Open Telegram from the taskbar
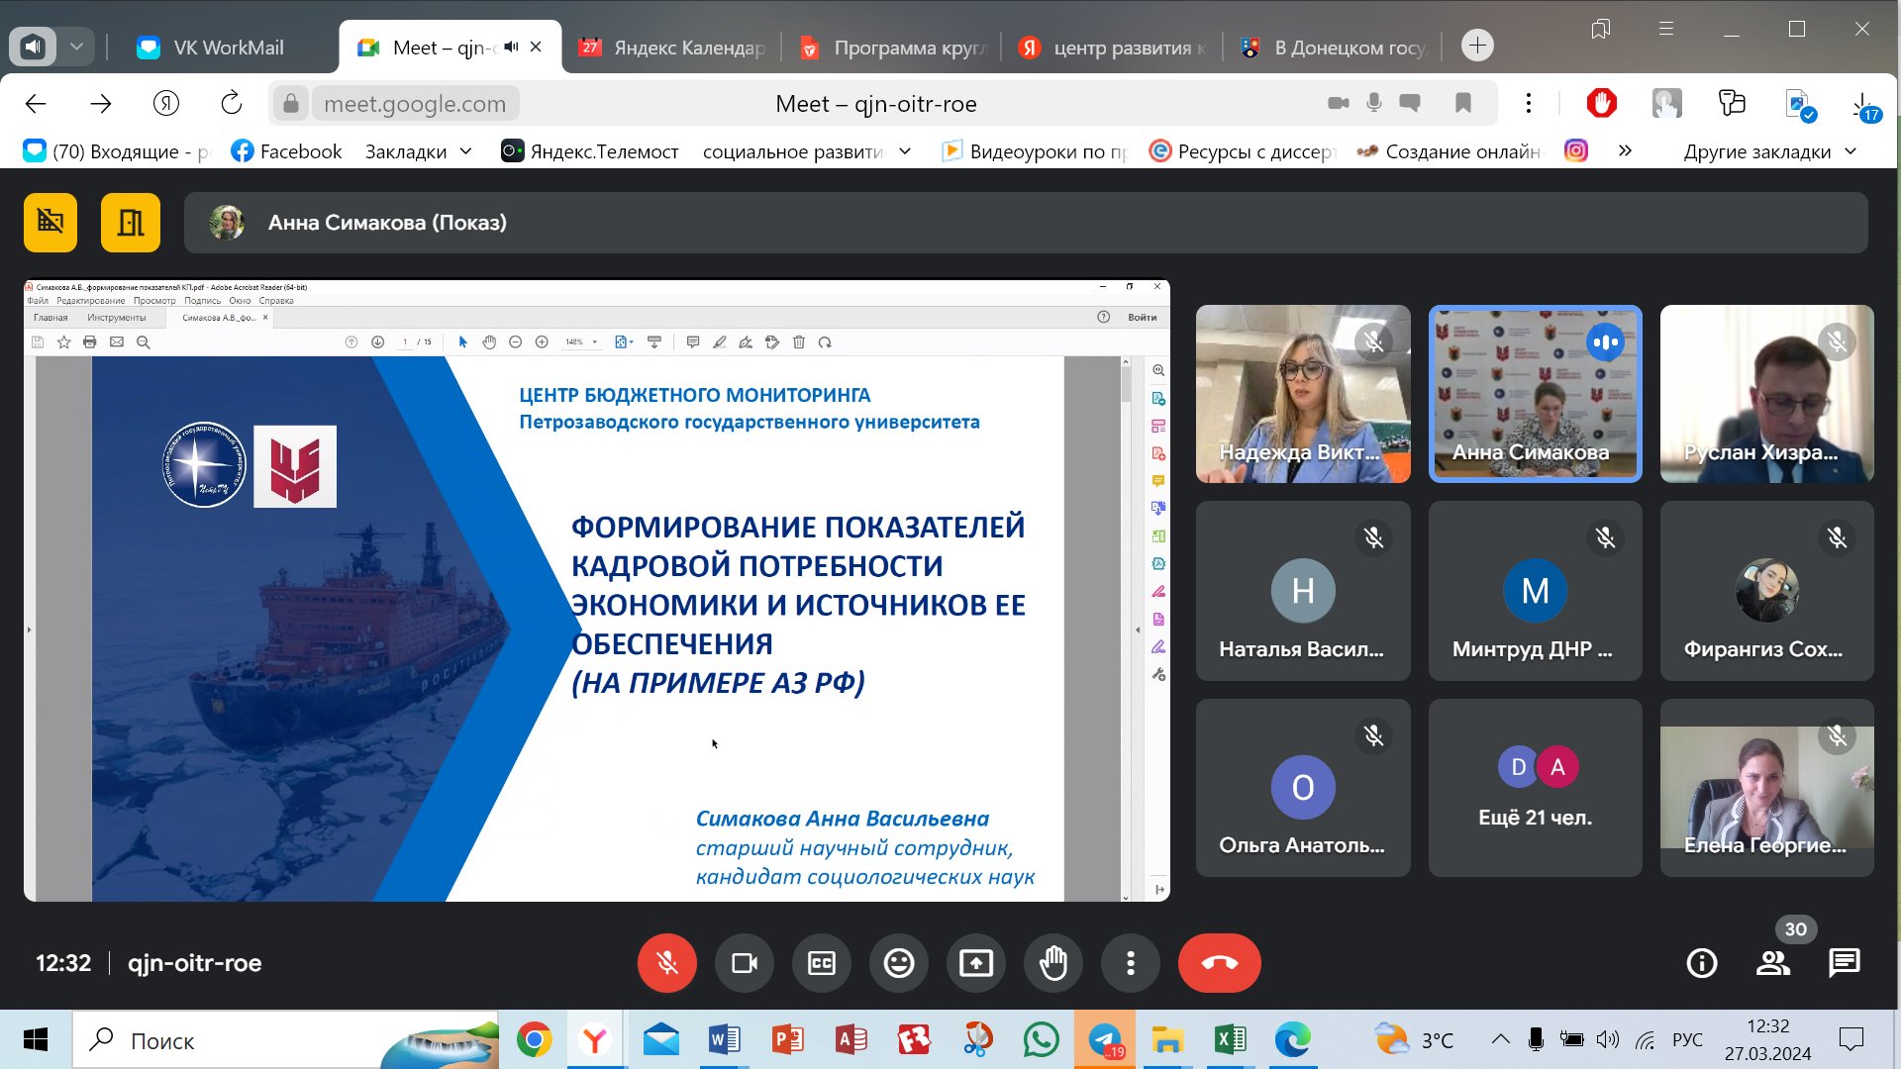Screen dimensions: 1901x1069 pos(1104,1040)
